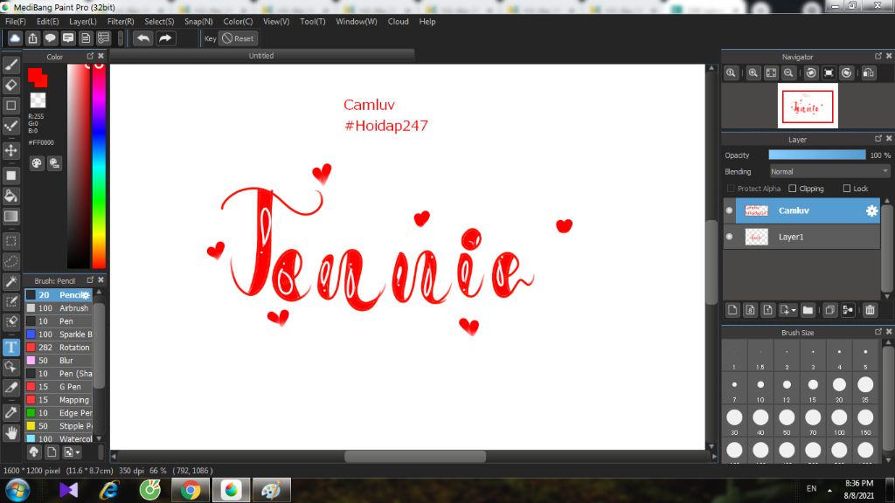The image size is (895, 503).
Task: Click the Reset key button
Action: [238, 38]
